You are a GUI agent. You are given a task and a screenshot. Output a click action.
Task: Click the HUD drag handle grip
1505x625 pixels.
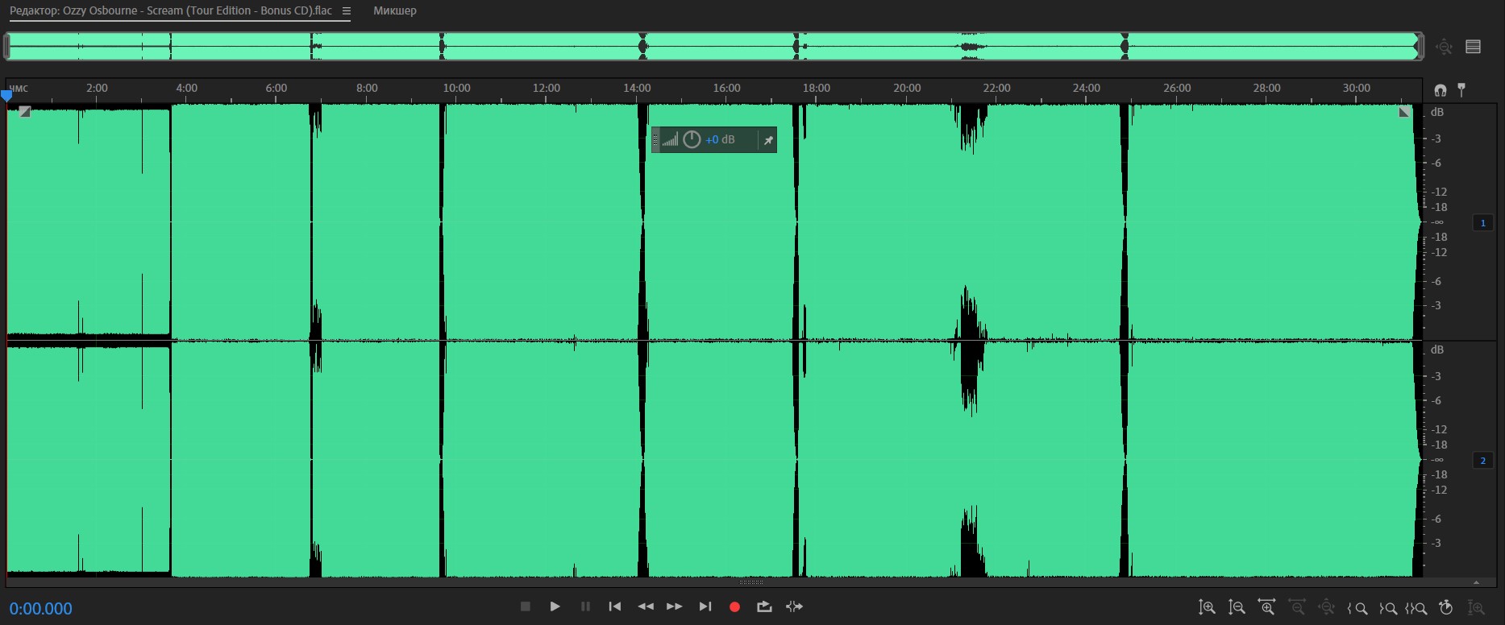click(x=655, y=140)
